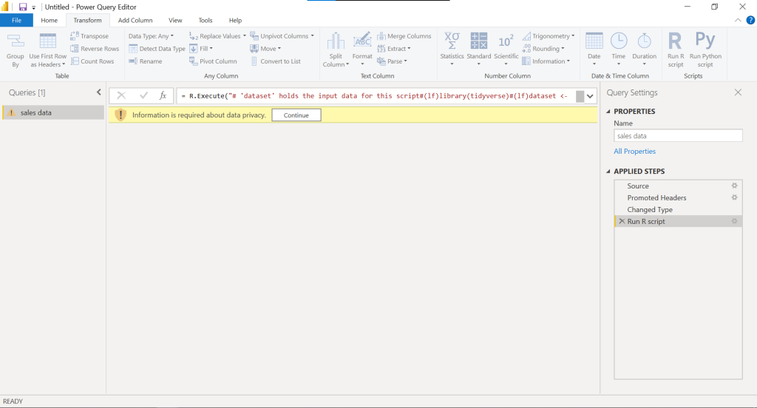Switch to the View tab
Image resolution: width=757 pixels, height=408 pixels.
[175, 20]
